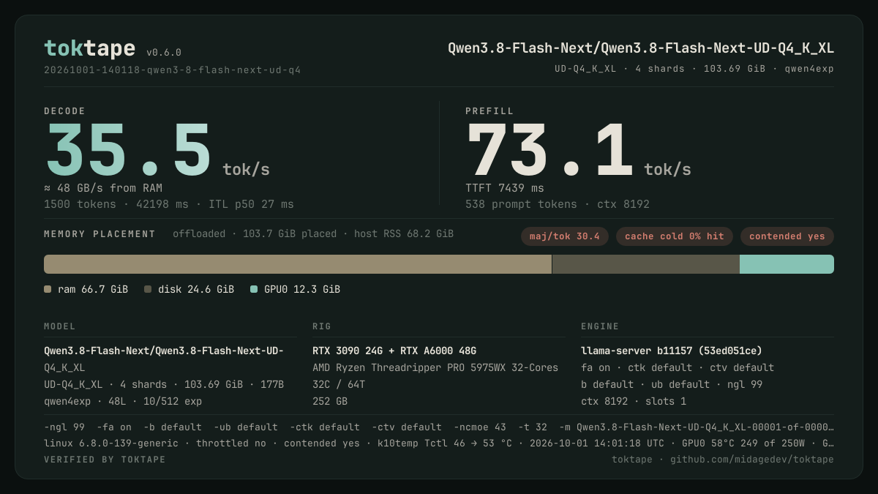Click the ram 66.7 GiB legend label
The width and height of the screenshot is (878, 494).
pyautogui.click(x=93, y=289)
